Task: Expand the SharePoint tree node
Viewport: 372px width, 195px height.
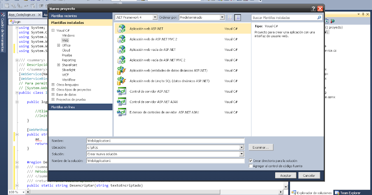Action: [x=59, y=65]
